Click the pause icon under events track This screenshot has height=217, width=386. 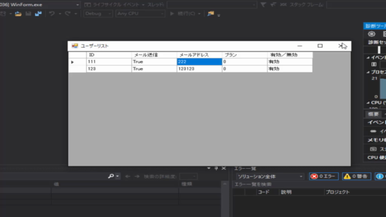pyautogui.click(x=374, y=64)
